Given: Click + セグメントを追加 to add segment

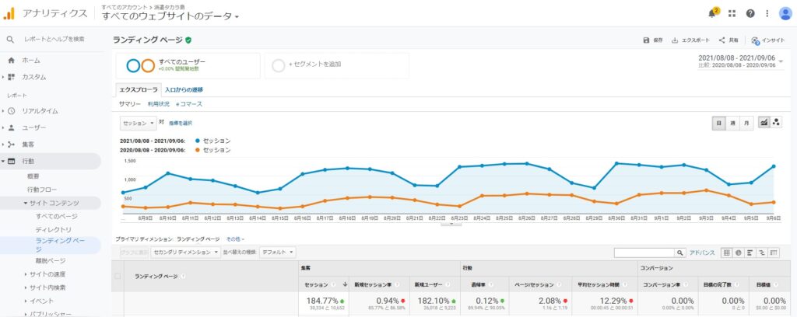Looking at the screenshot, I should [337, 66].
